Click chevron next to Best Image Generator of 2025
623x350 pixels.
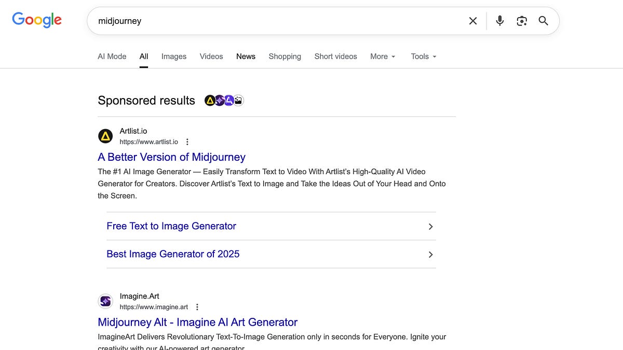click(x=430, y=255)
